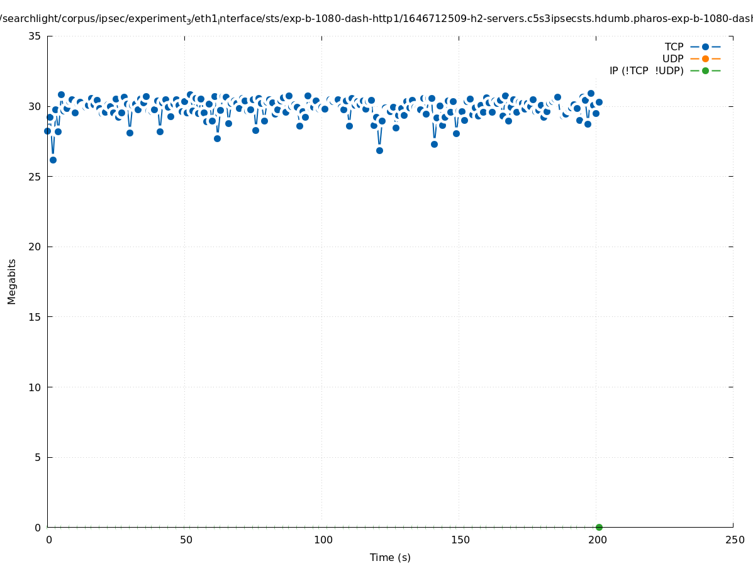The width and height of the screenshot is (753, 566).
Task: Click the first TCP data point at time zero
Action: (47, 131)
